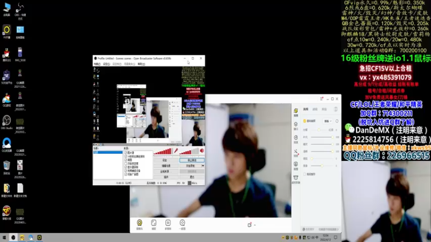Enable the only unchecked OBS source checkbox
This screenshot has height=242, width=431.
pyautogui.click(x=126, y=163)
